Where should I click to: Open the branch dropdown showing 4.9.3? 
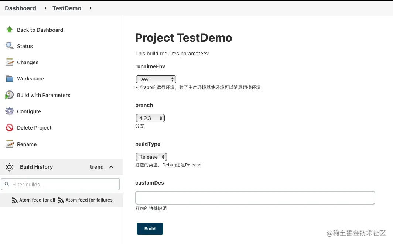150,118
